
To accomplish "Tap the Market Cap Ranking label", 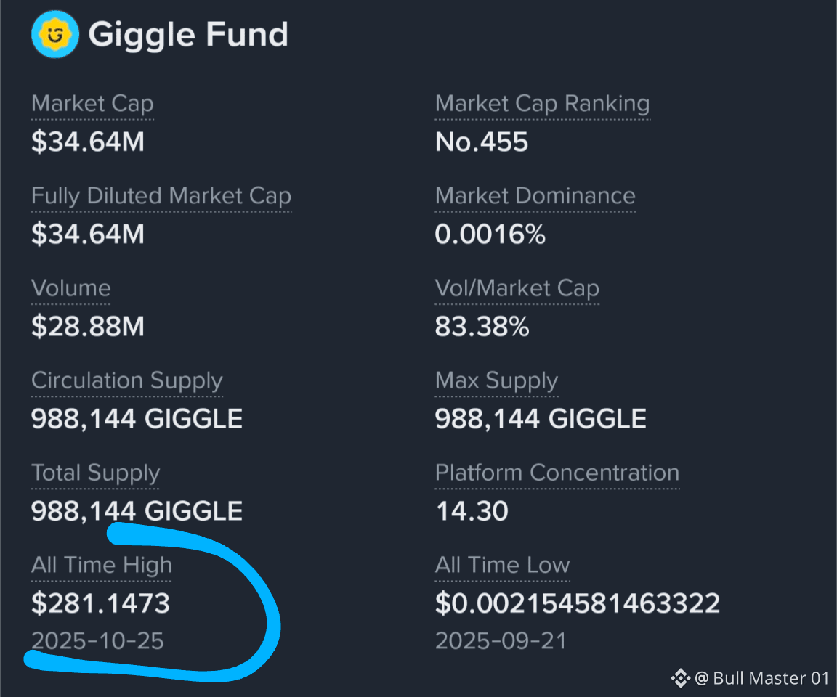I will pyautogui.click(x=542, y=103).
